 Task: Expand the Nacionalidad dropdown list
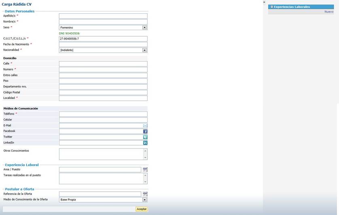click(x=144, y=50)
